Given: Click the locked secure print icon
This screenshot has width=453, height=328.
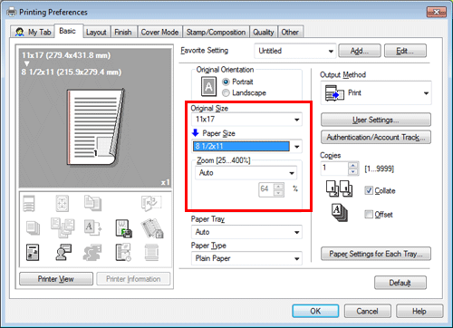Looking at the screenshot, I should (152, 228).
